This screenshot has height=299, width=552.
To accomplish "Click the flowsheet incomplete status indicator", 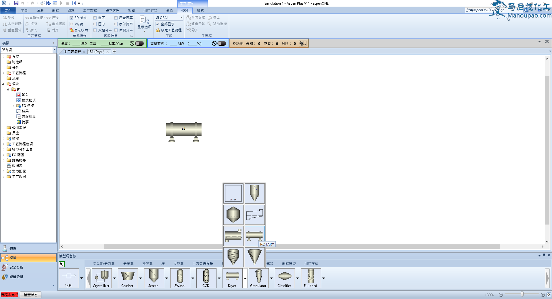I will (9, 295).
